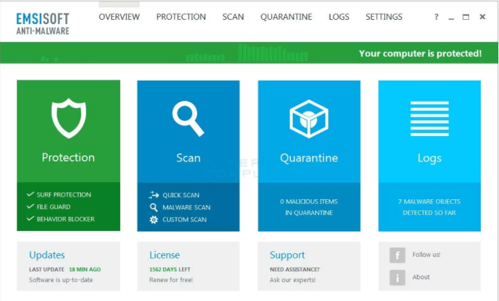Click 'Your computer is protected!' banner text

tap(420, 53)
